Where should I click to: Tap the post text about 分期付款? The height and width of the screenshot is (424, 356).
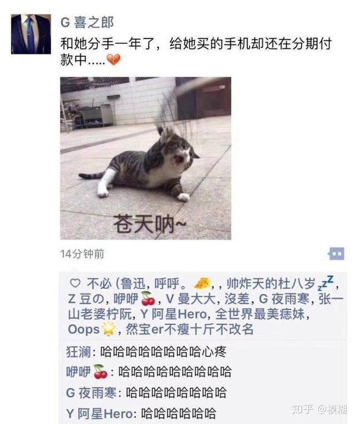pos(196,52)
